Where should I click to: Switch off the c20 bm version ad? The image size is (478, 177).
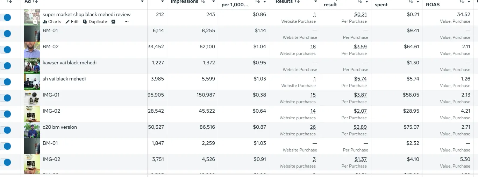(7, 130)
